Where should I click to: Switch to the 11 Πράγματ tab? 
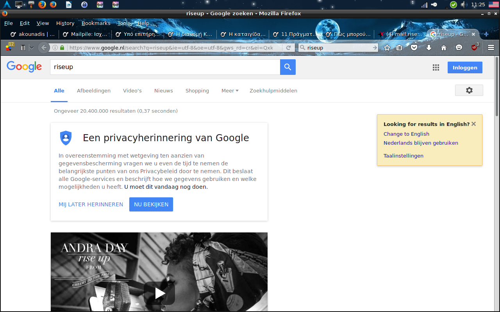click(295, 34)
